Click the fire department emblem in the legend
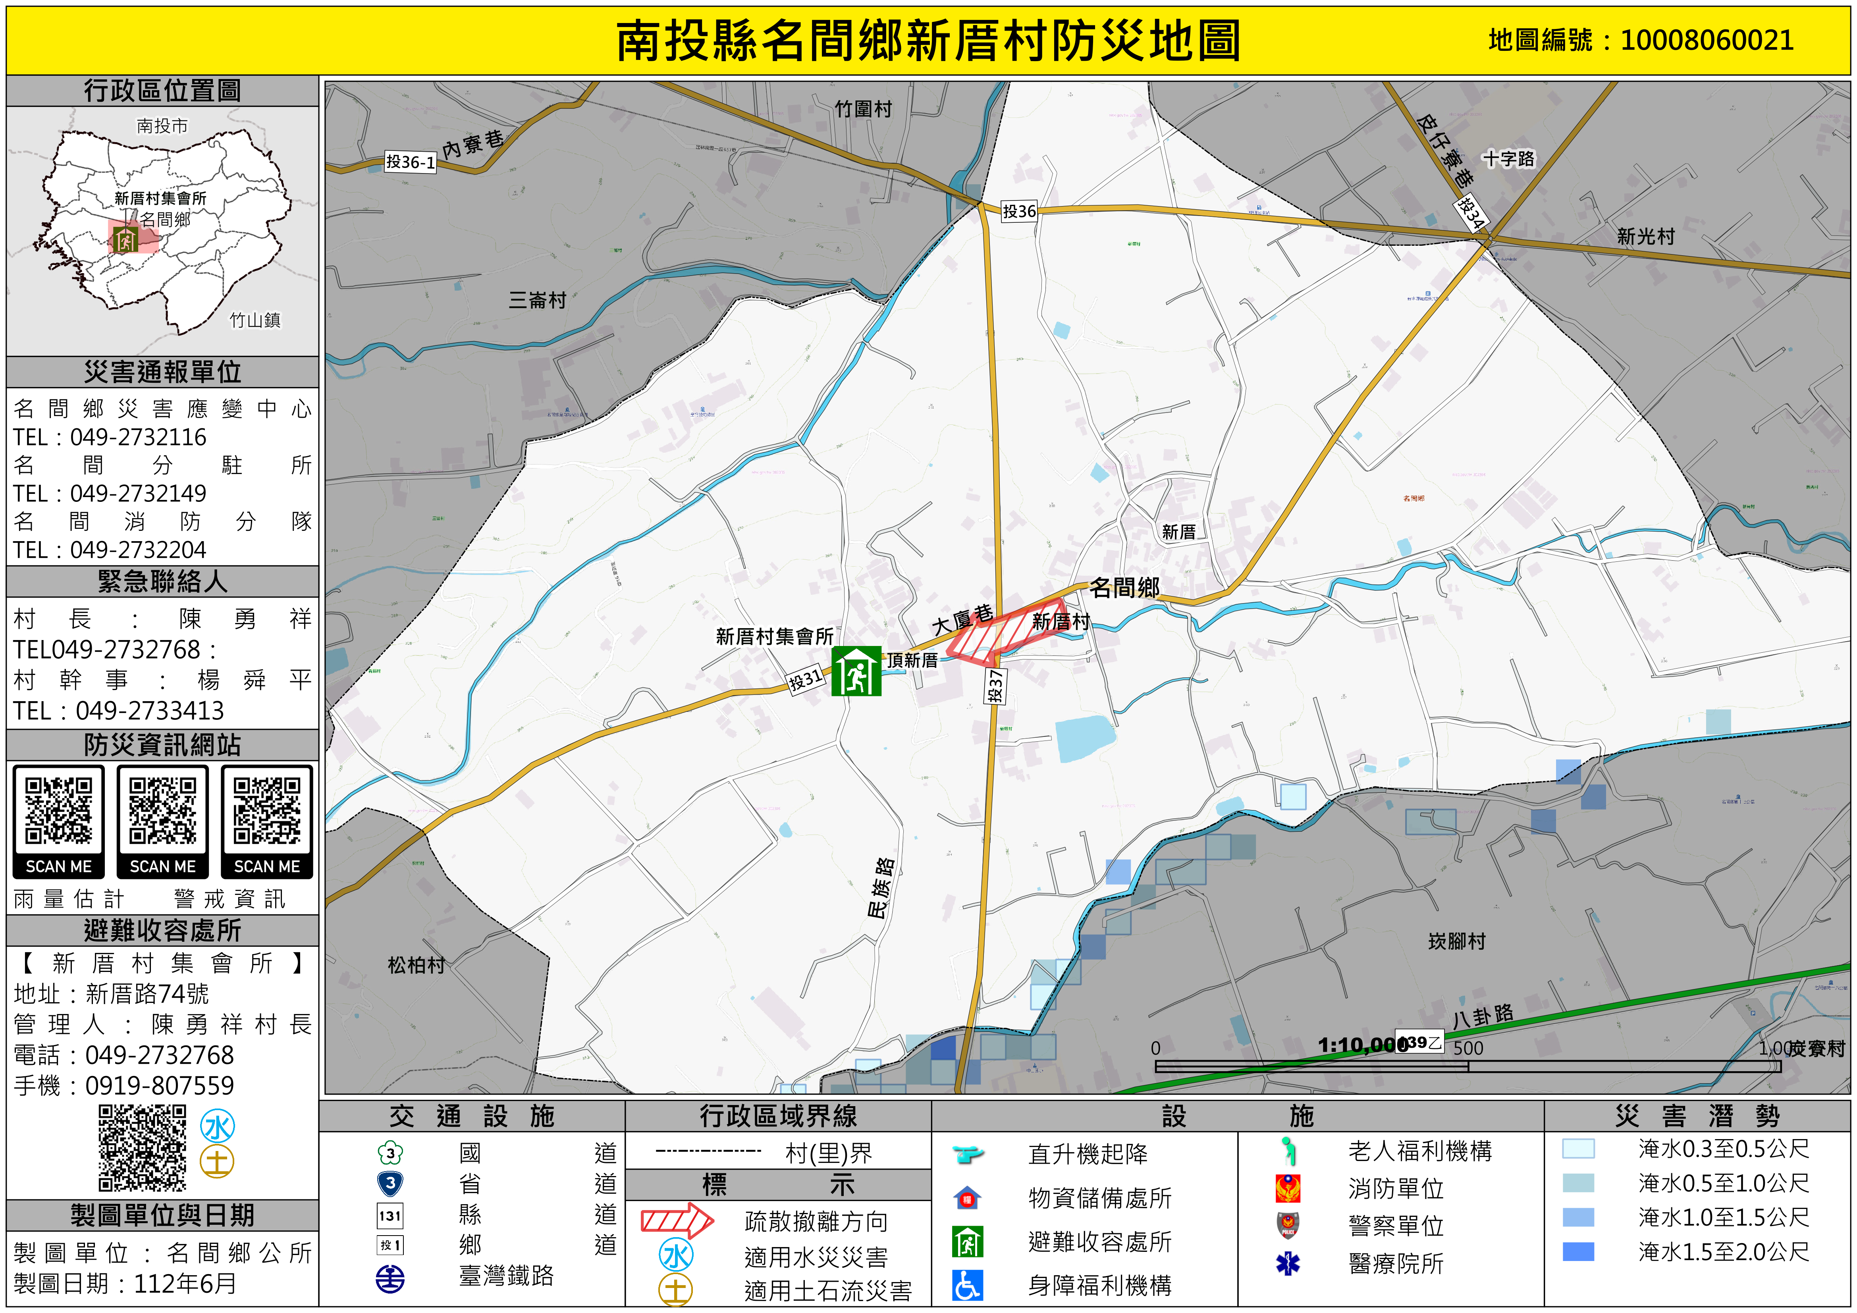 (x=1288, y=1188)
